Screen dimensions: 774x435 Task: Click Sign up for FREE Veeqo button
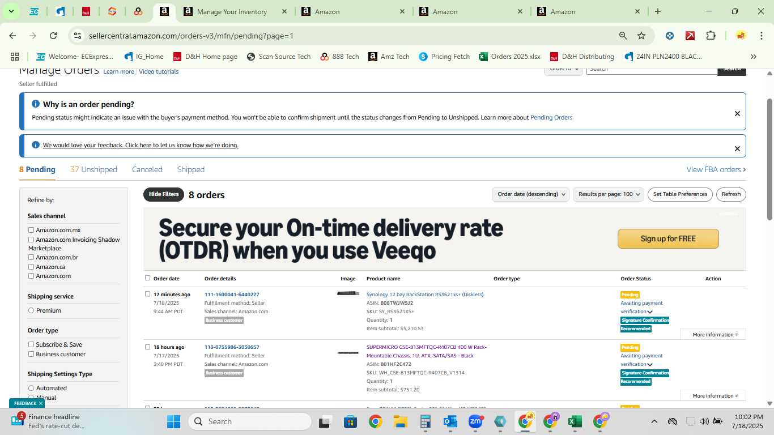(668, 238)
